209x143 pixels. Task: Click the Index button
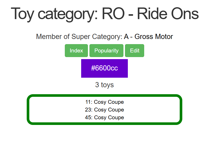click(76, 51)
